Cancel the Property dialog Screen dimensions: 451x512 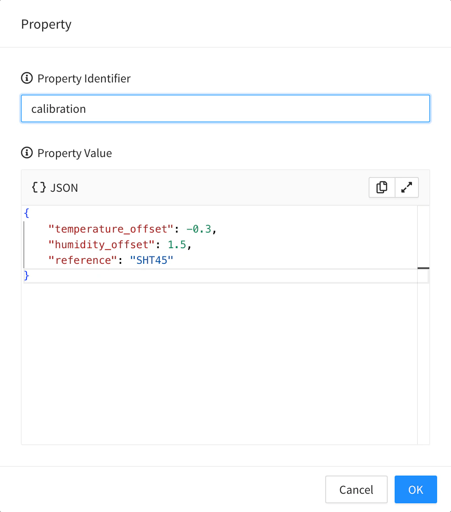click(356, 489)
